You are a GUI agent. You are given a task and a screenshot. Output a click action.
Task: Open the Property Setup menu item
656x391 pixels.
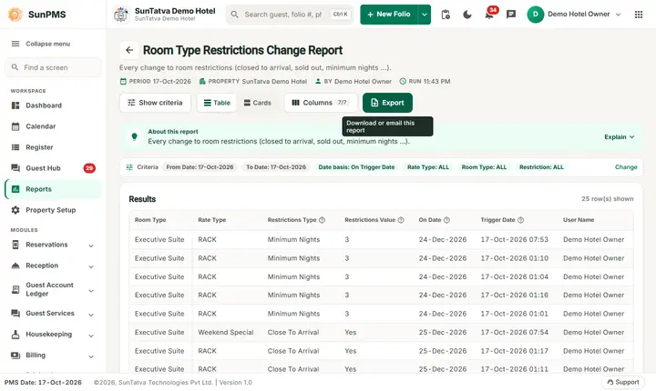click(53, 210)
